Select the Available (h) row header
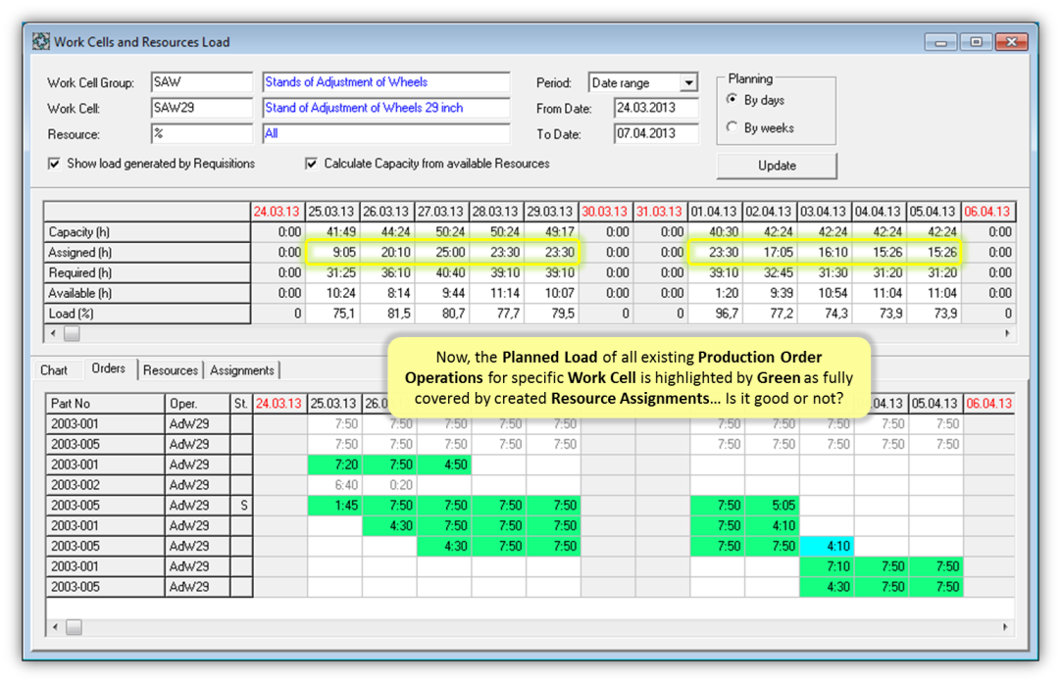 coord(147,293)
